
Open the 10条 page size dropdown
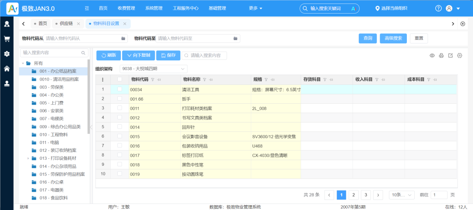pos(402,195)
